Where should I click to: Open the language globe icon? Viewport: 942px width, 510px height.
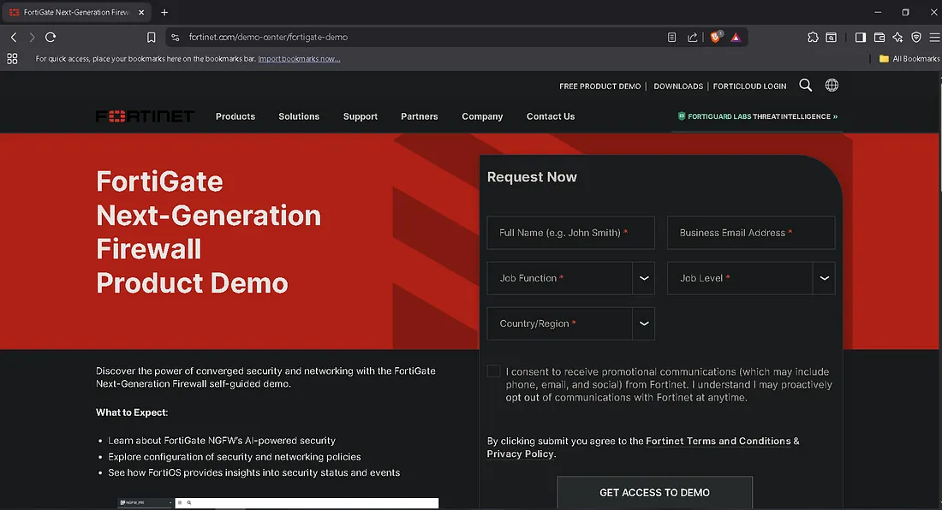pos(832,86)
